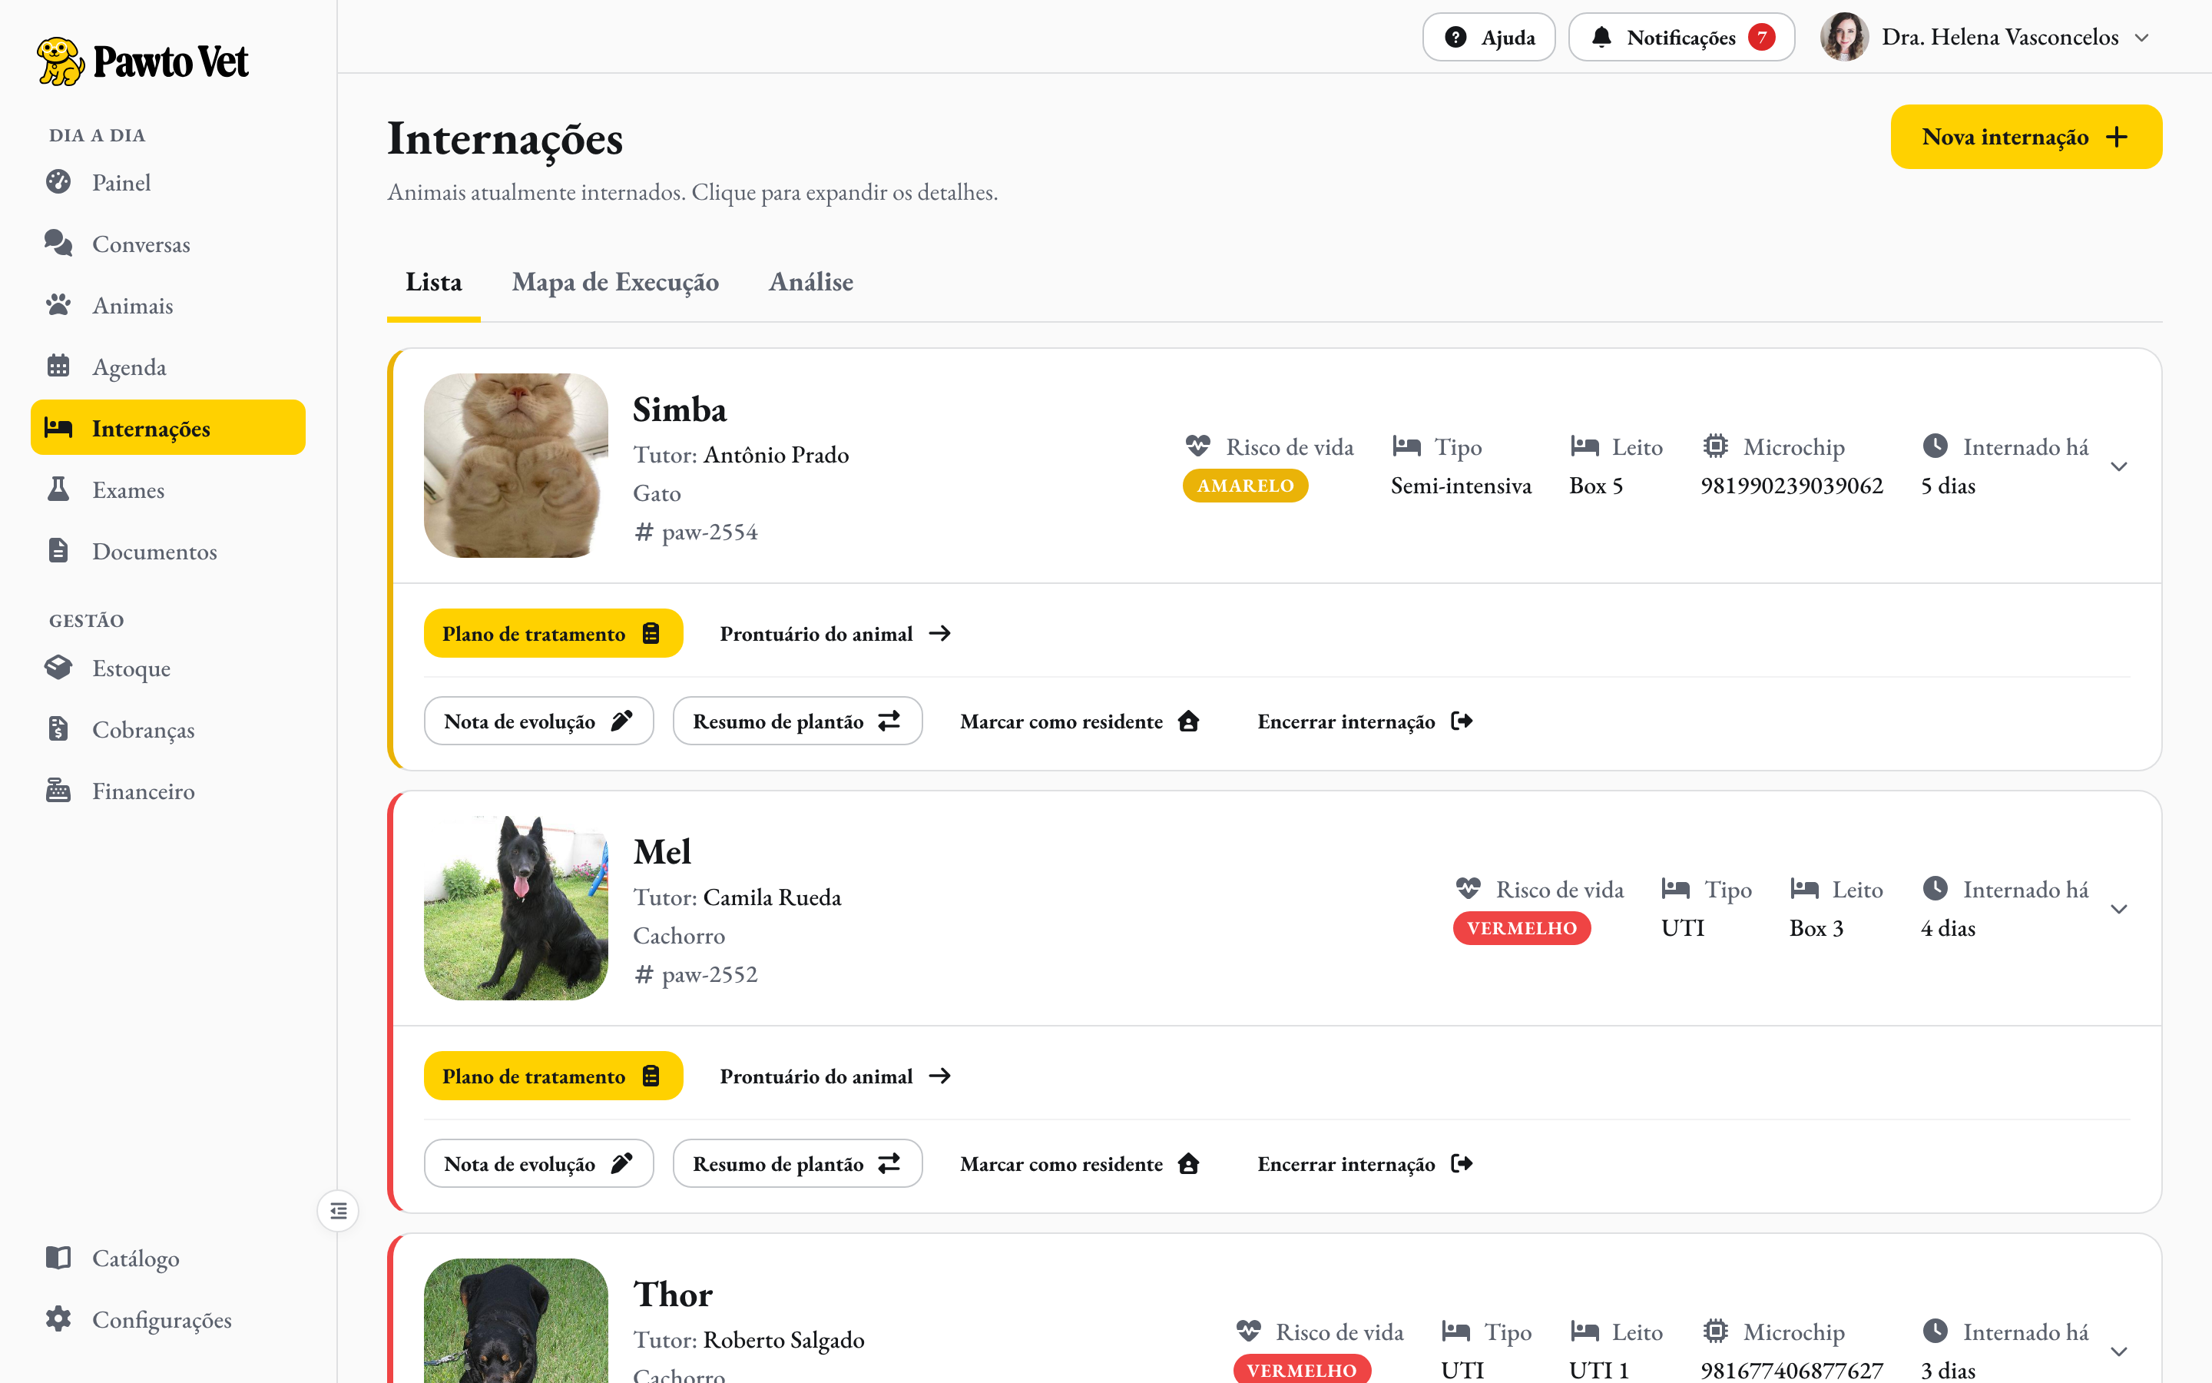The image size is (2212, 1383).
Task: Click the Documentos file icon
Action: point(58,551)
